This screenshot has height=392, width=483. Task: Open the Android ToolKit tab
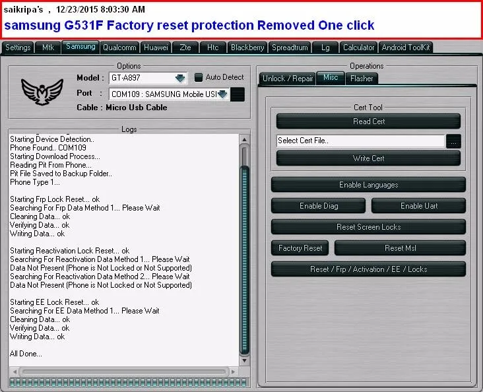pyautogui.click(x=406, y=48)
